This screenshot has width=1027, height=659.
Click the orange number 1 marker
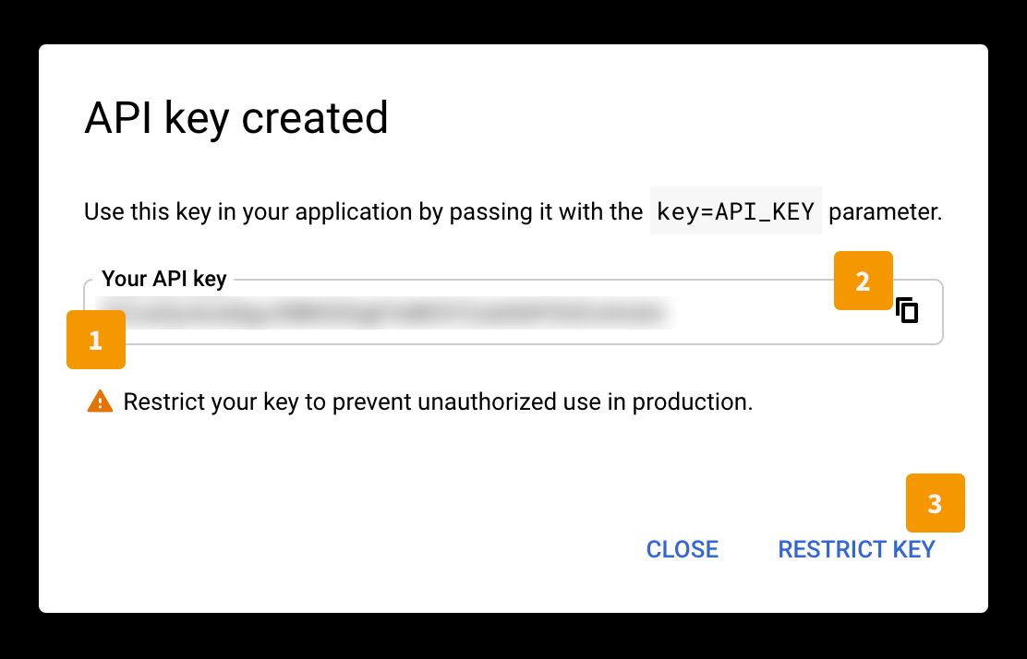pos(96,340)
